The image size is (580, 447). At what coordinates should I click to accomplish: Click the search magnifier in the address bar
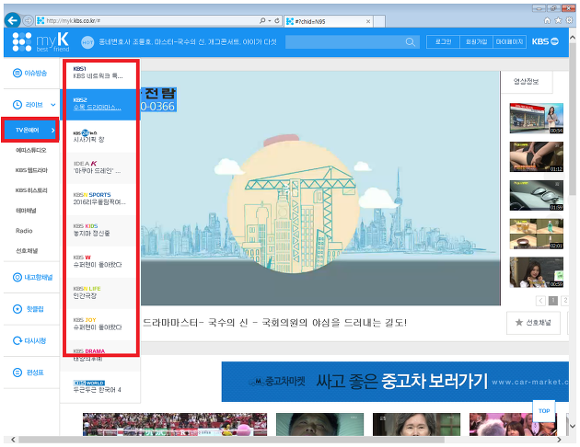[262, 20]
